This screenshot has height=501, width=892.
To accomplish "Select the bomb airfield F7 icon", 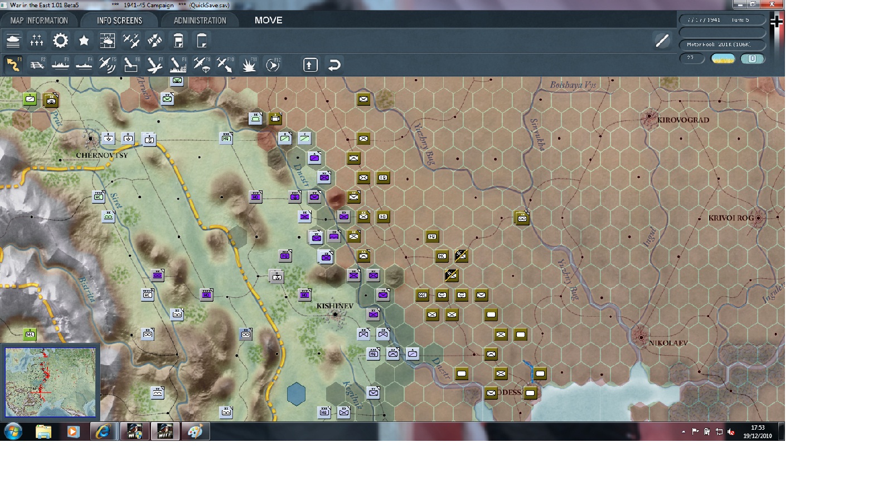I will coord(154,65).
